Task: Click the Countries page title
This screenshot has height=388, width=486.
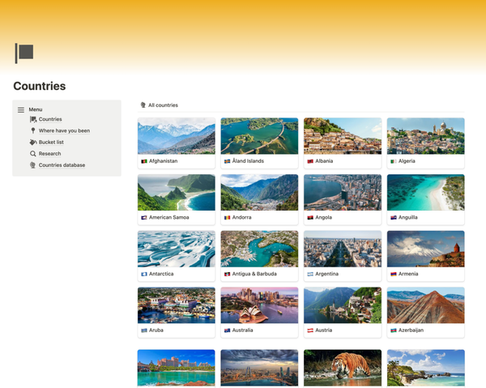Action: pos(40,86)
